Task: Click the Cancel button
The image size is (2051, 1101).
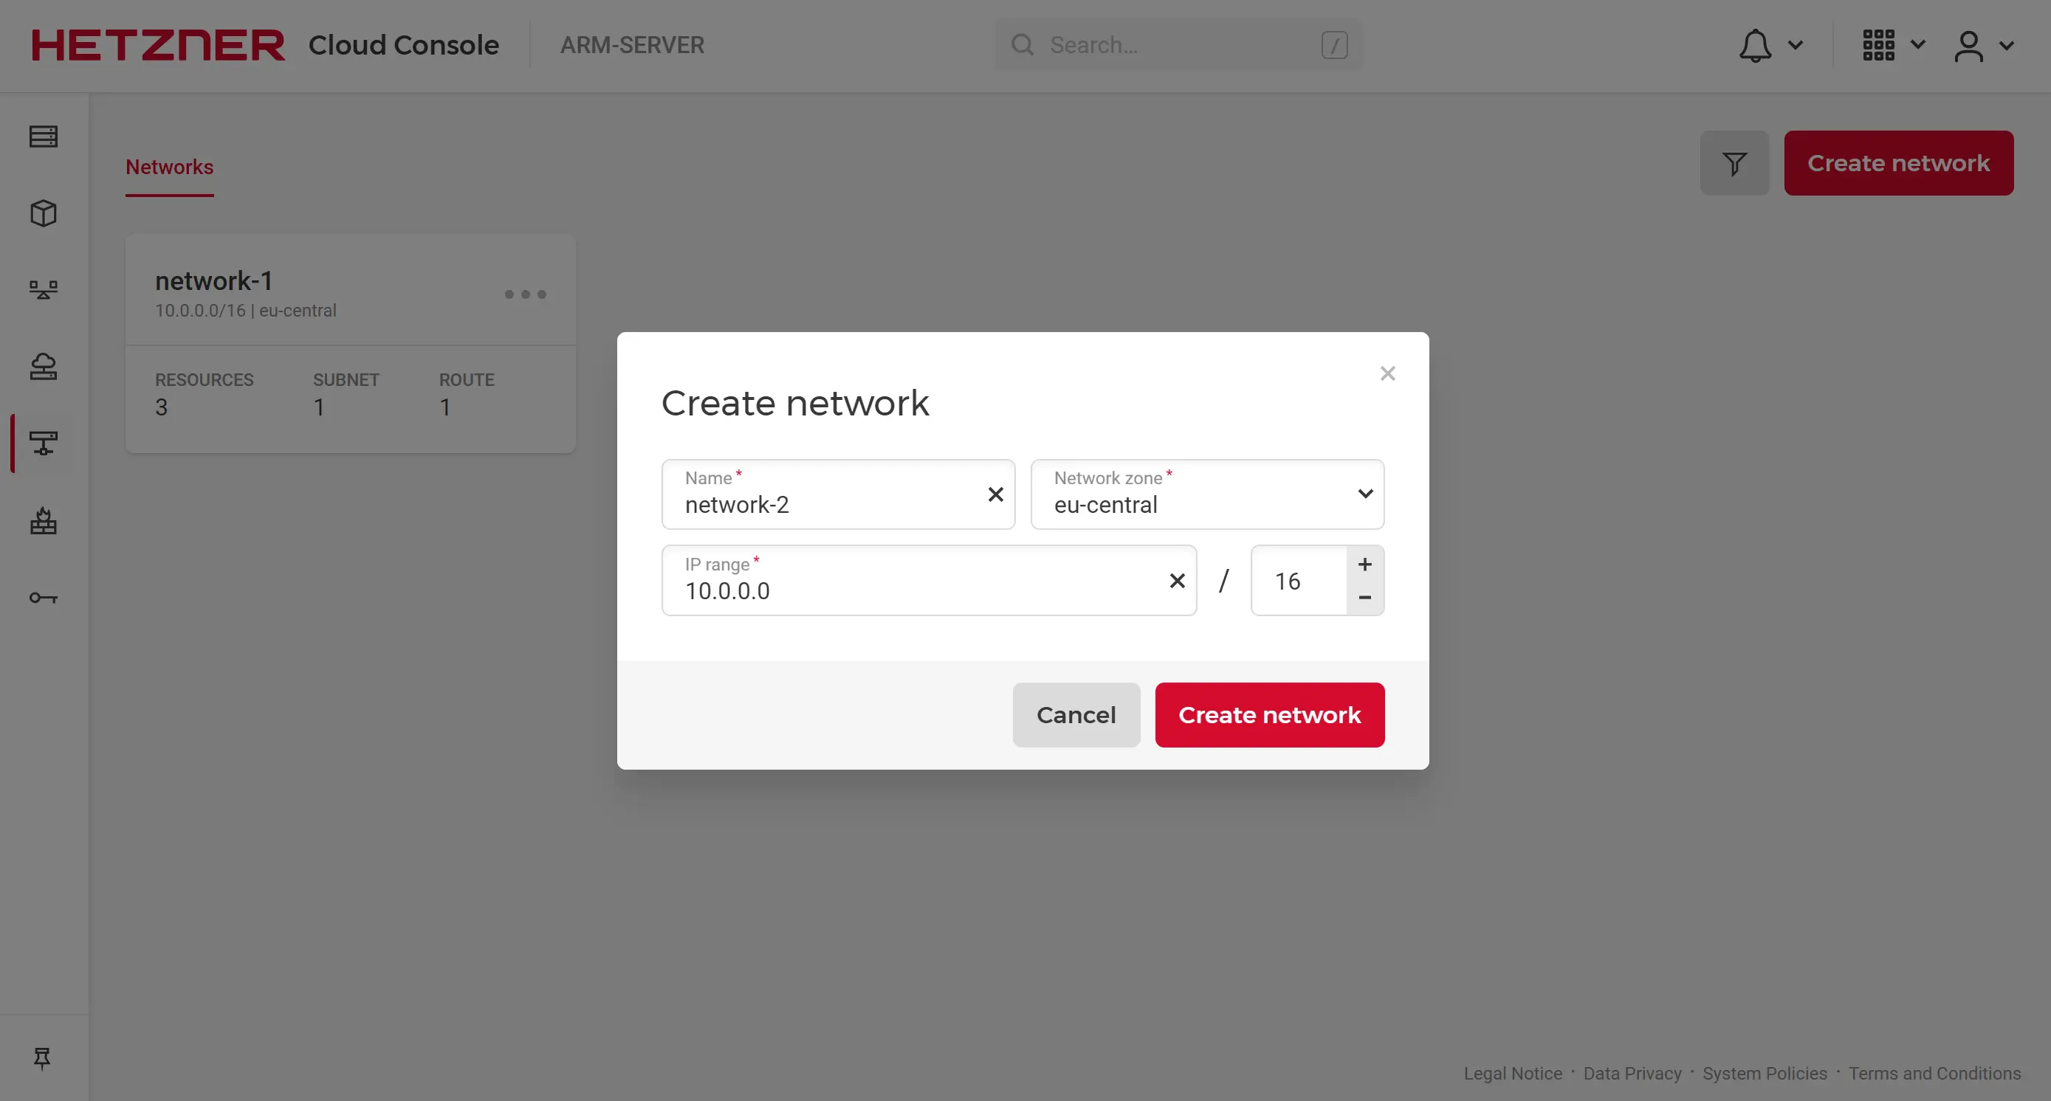Action: pyautogui.click(x=1076, y=714)
